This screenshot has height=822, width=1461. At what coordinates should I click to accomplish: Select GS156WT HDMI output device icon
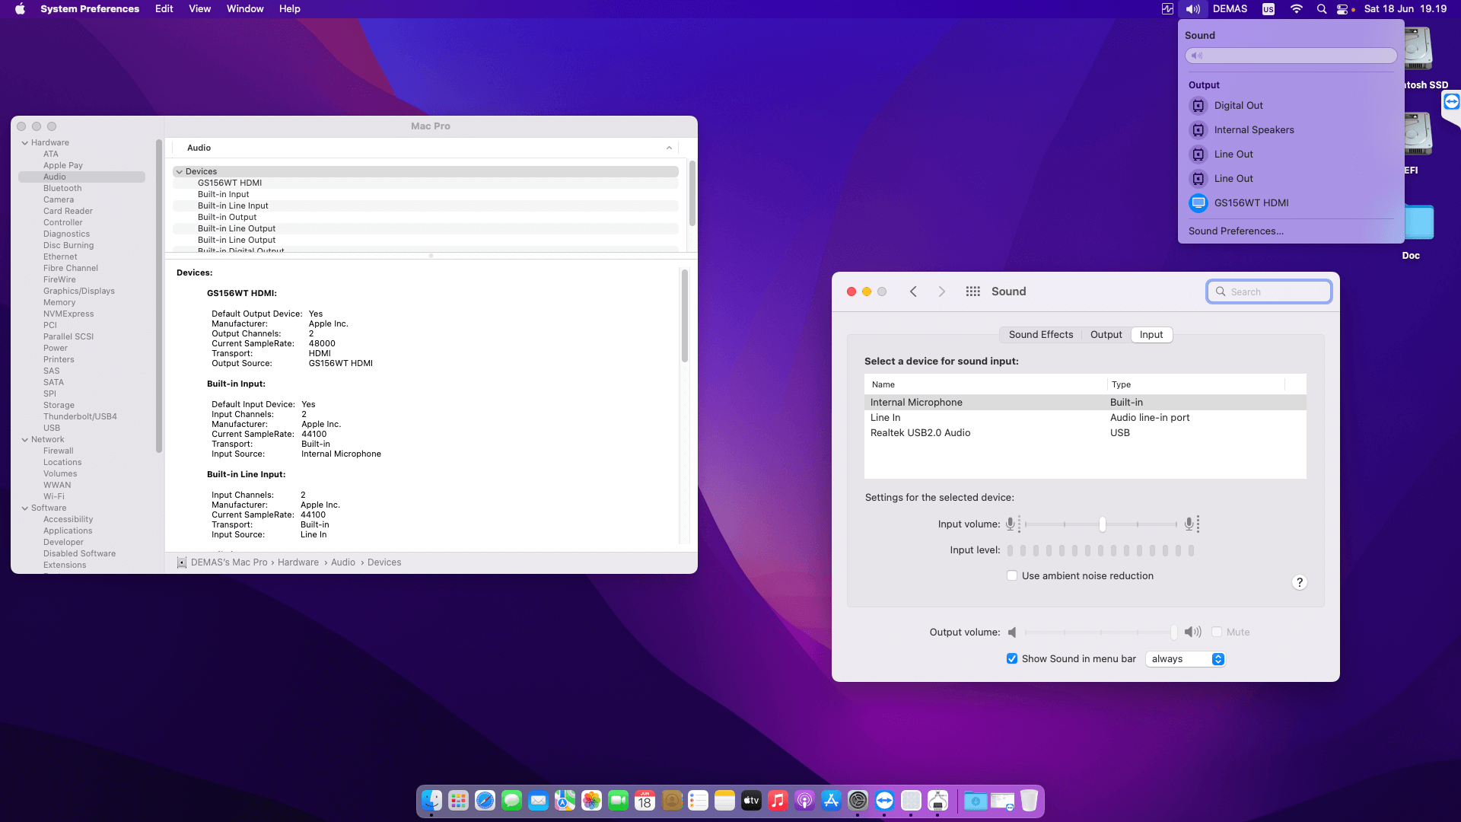click(1198, 203)
